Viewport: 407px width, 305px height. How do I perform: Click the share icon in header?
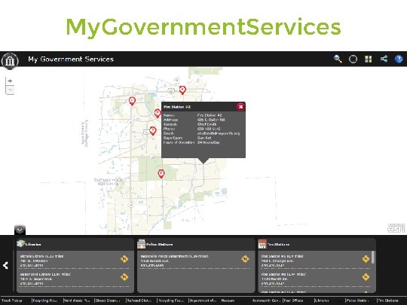coord(384,59)
